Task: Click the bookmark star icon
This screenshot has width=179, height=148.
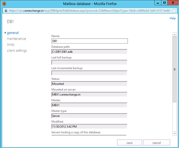Action: tap(174, 10)
